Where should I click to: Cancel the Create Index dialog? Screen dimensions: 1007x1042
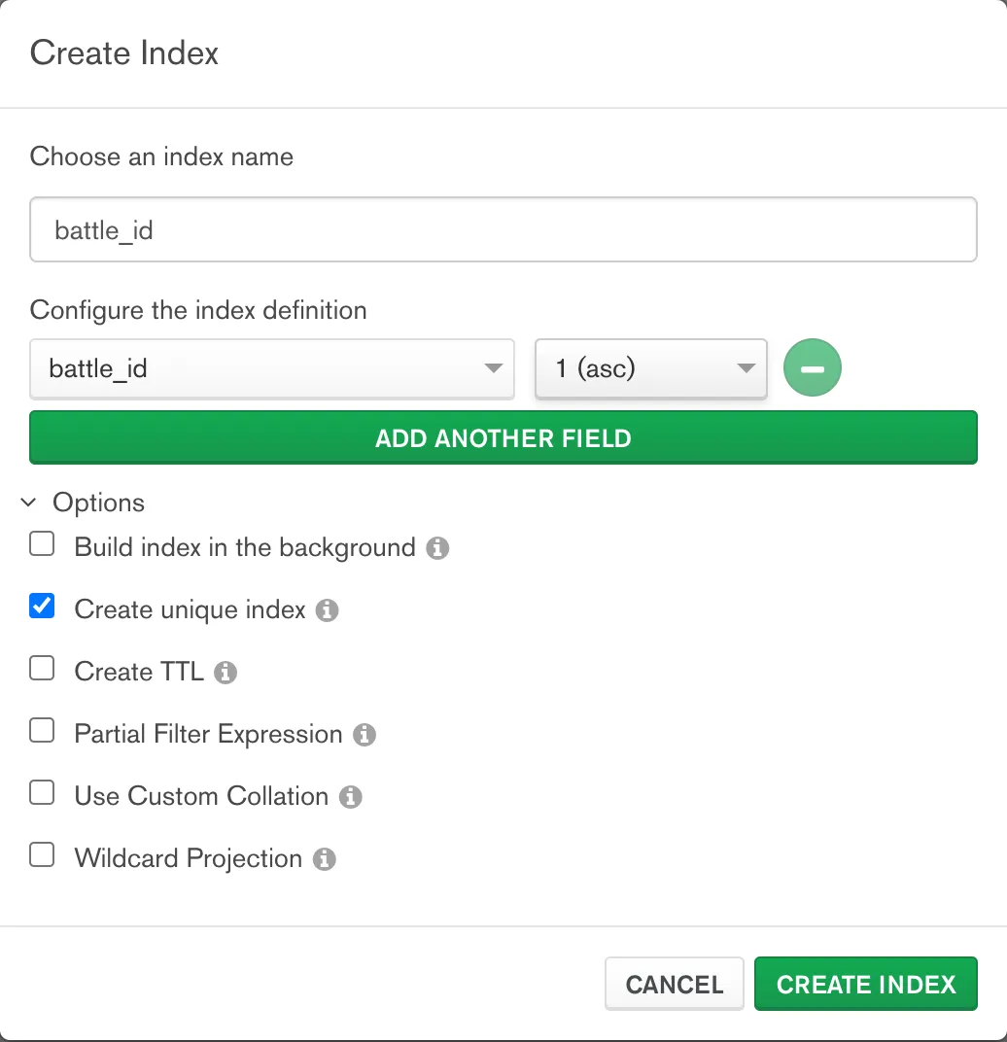point(674,984)
